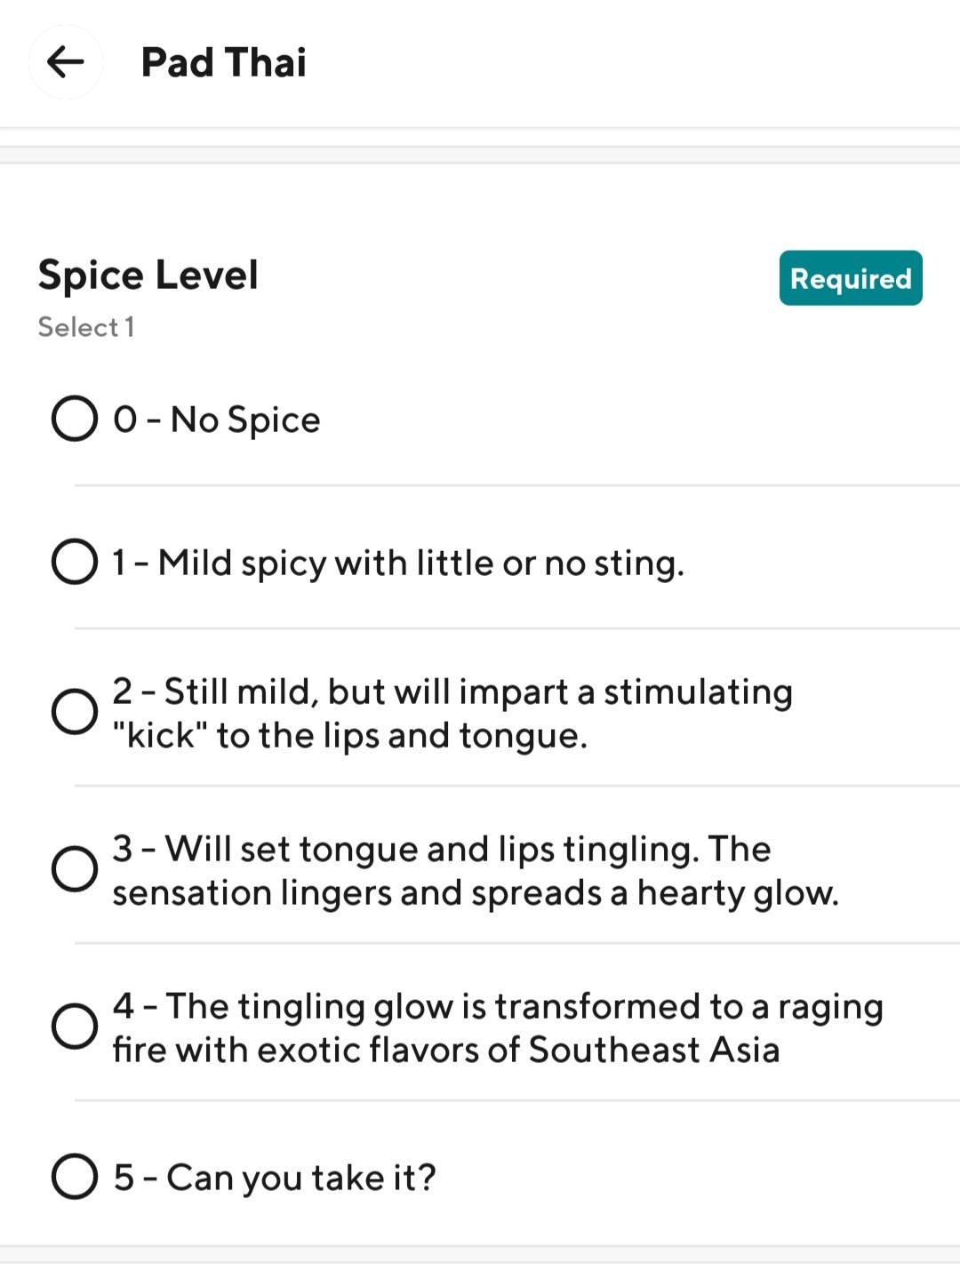Pick the spice level 2 radio circle
Screen dimensions: 960x1271
point(75,712)
